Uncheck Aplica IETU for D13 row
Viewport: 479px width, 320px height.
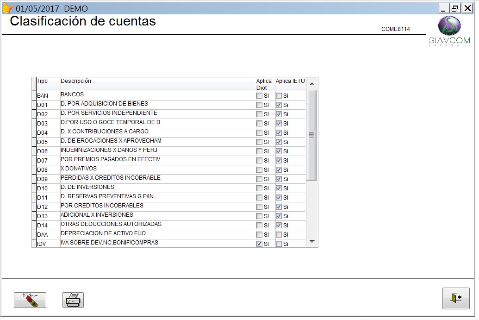(x=279, y=216)
